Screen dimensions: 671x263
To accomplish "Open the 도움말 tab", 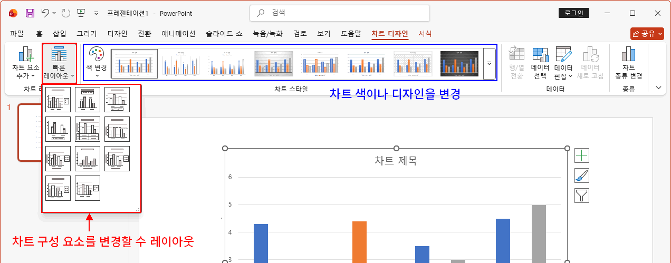I will pos(351,34).
